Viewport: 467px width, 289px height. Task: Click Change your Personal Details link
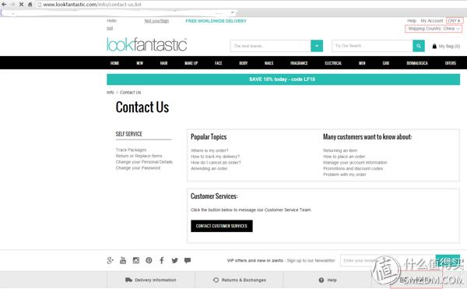coord(144,162)
